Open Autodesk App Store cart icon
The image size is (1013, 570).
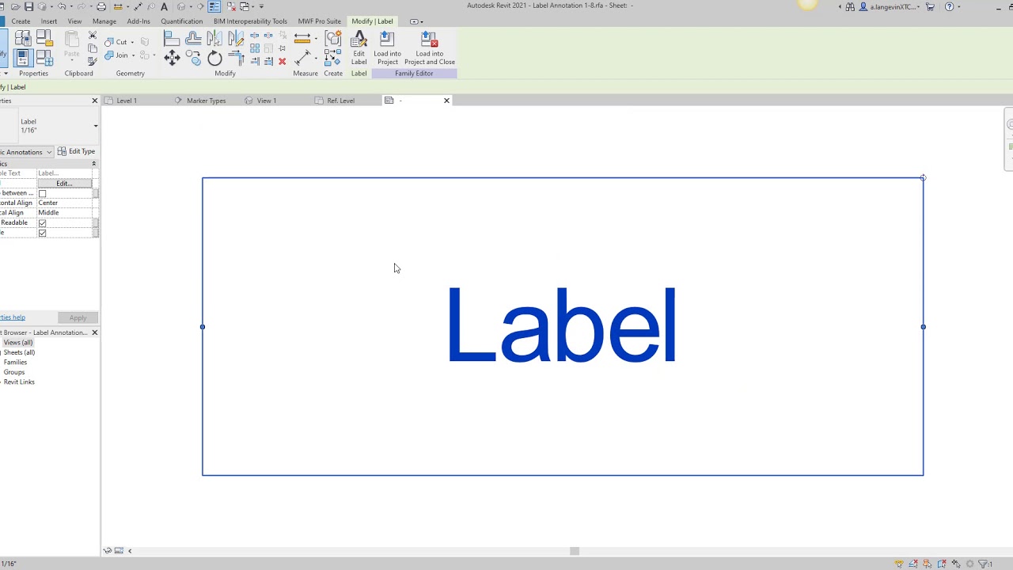coord(930,7)
